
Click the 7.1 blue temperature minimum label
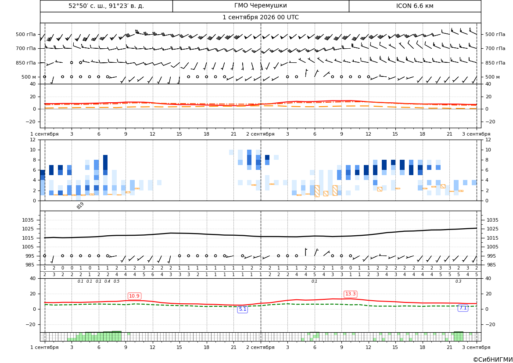coord(463,308)
